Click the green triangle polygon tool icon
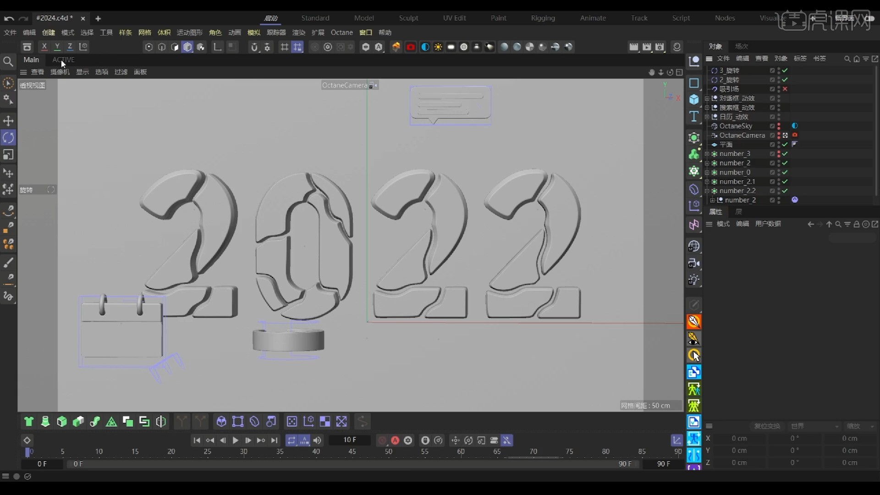 click(x=111, y=422)
